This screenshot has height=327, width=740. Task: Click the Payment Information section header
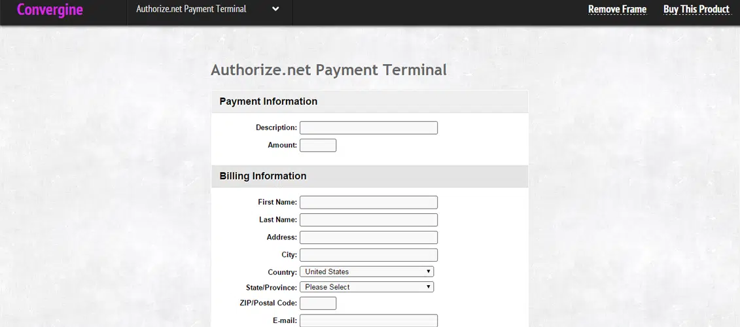pyautogui.click(x=268, y=101)
